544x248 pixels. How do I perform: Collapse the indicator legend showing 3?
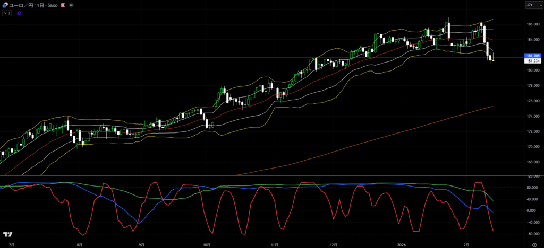click(x=7, y=13)
